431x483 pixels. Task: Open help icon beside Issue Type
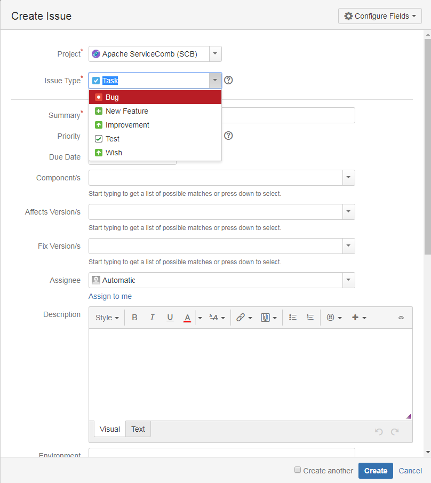point(228,81)
